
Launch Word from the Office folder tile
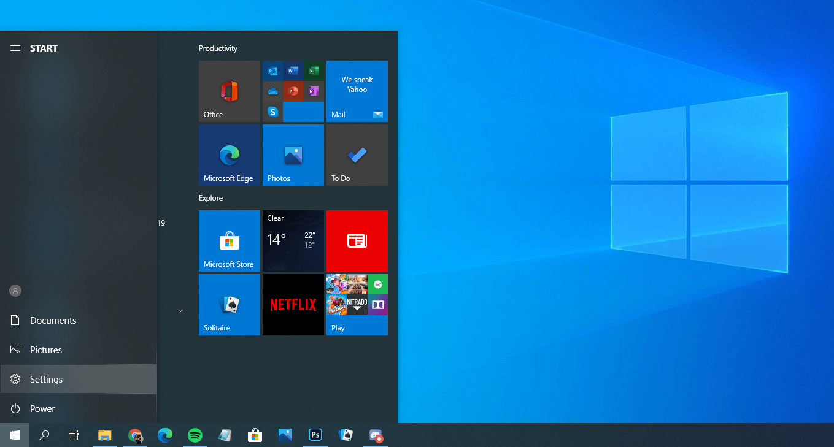click(293, 71)
